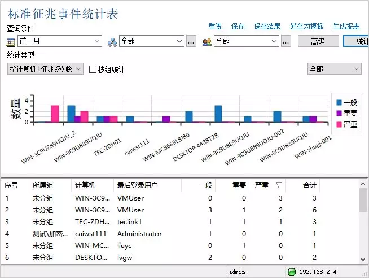Viewport: 369px width, 278px height.
Task: Select the row with user liuyc
Action: point(161,245)
